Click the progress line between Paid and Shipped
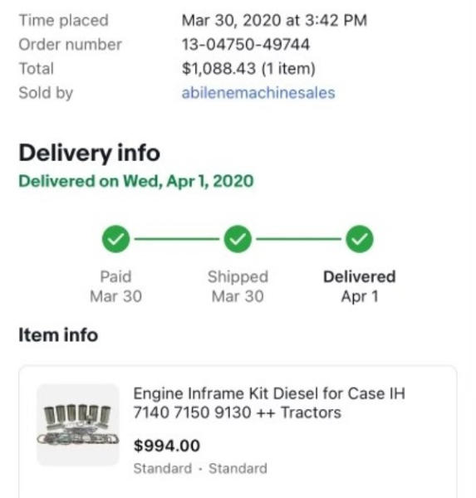 [177, 239]
